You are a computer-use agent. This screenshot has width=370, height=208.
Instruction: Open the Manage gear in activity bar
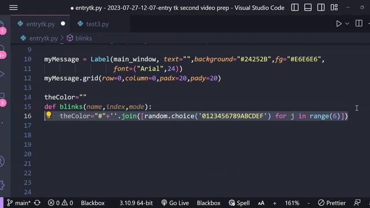[x=2, y=185]
